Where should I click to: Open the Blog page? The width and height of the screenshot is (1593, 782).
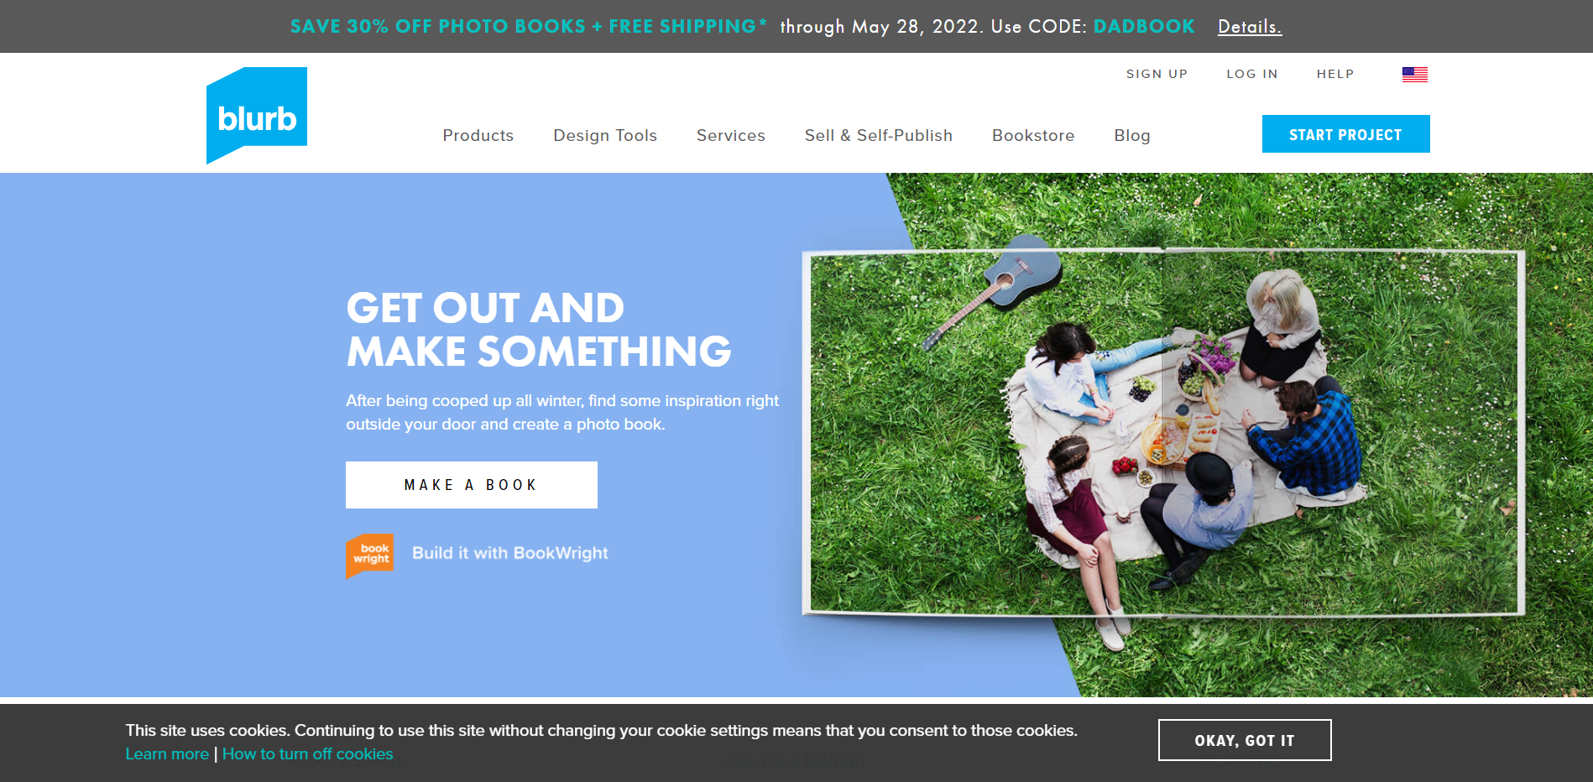tap(1132, 135)
